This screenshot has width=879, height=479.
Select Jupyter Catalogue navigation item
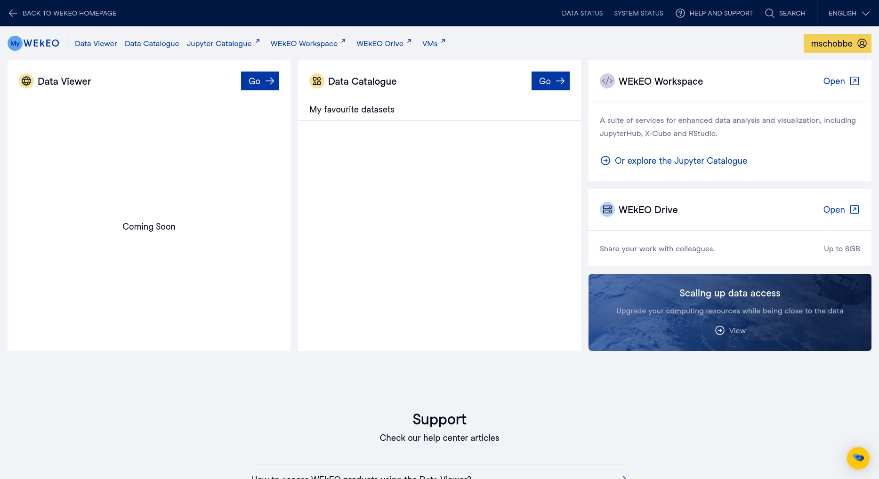coord(219,43)
